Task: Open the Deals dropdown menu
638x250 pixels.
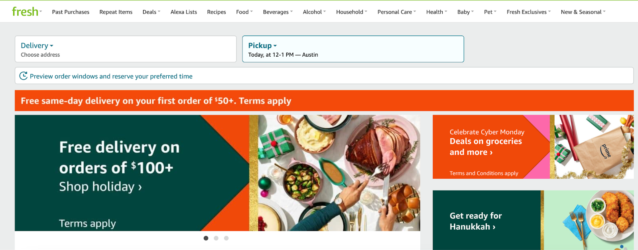Action: (x=152, y=12)
